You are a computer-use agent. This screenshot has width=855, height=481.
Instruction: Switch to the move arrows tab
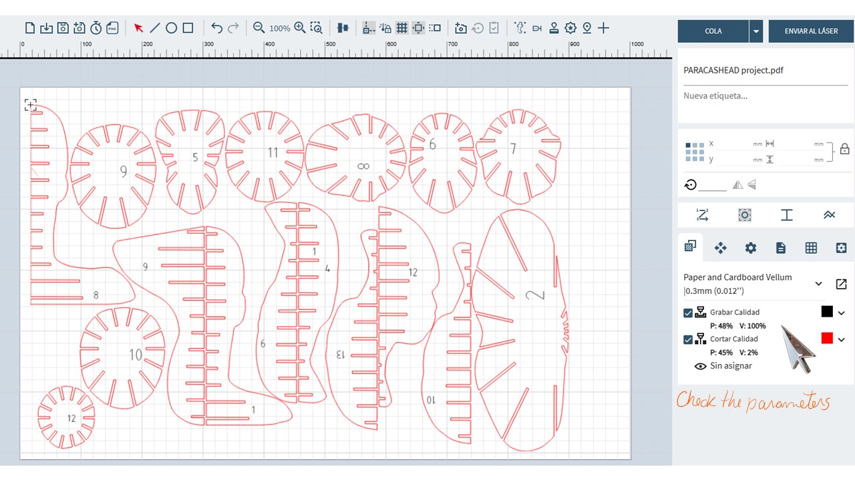[720, 248]
